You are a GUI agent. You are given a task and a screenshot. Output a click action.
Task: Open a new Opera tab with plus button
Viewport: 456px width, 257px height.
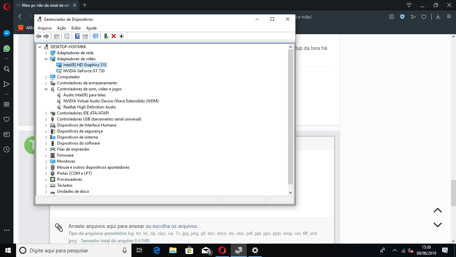[x=85, y=5]
